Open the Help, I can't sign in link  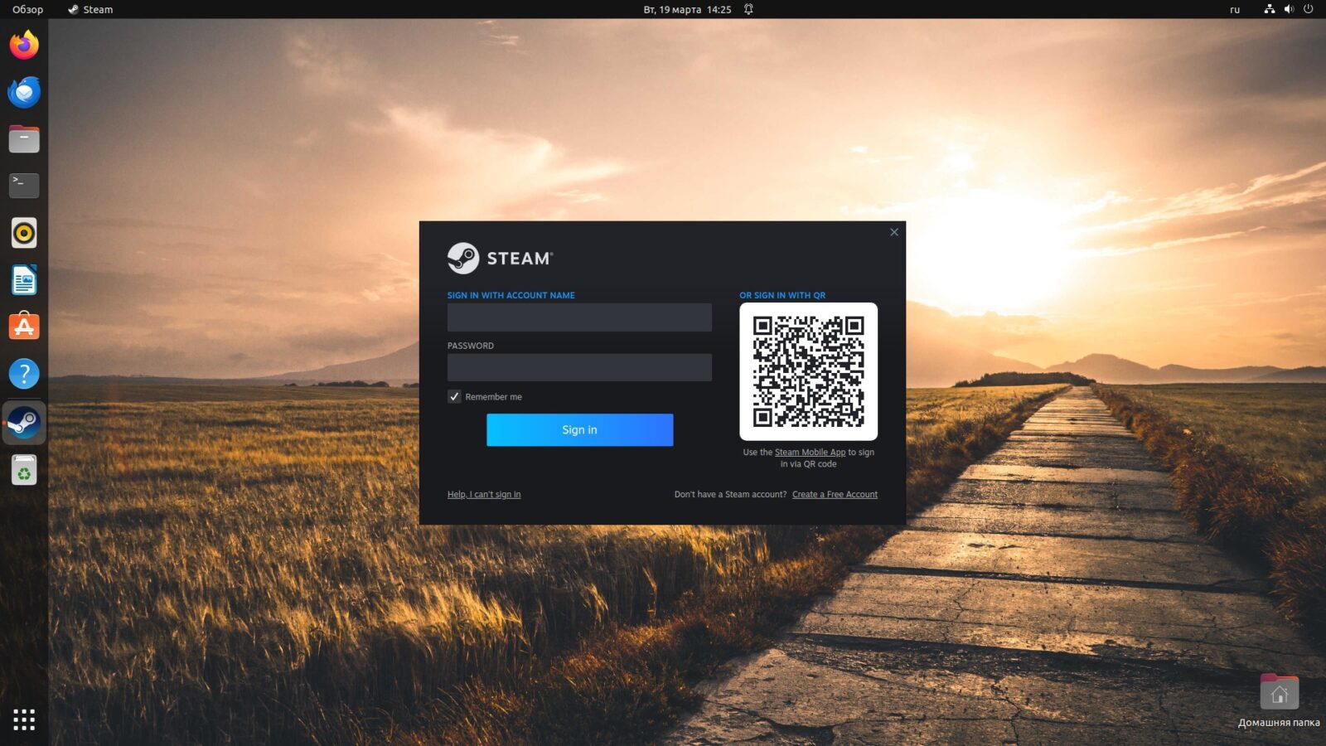point(484,494)
